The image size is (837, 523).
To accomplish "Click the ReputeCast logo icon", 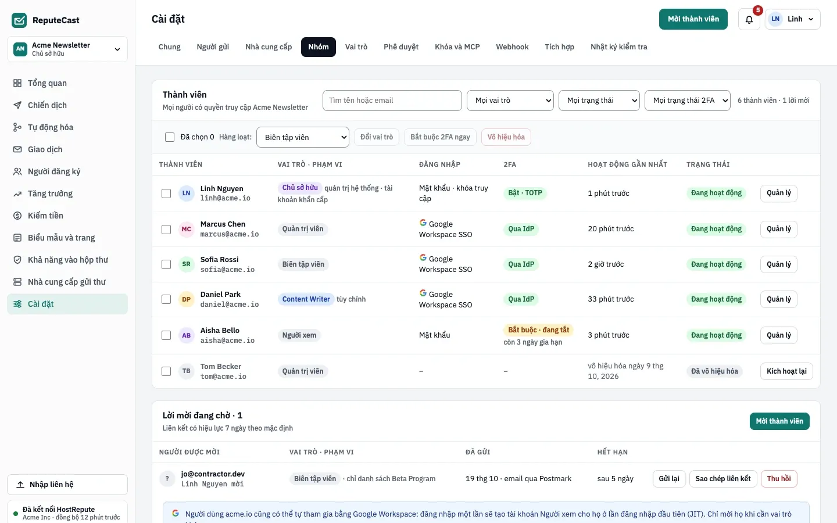I will pos(19,20).
